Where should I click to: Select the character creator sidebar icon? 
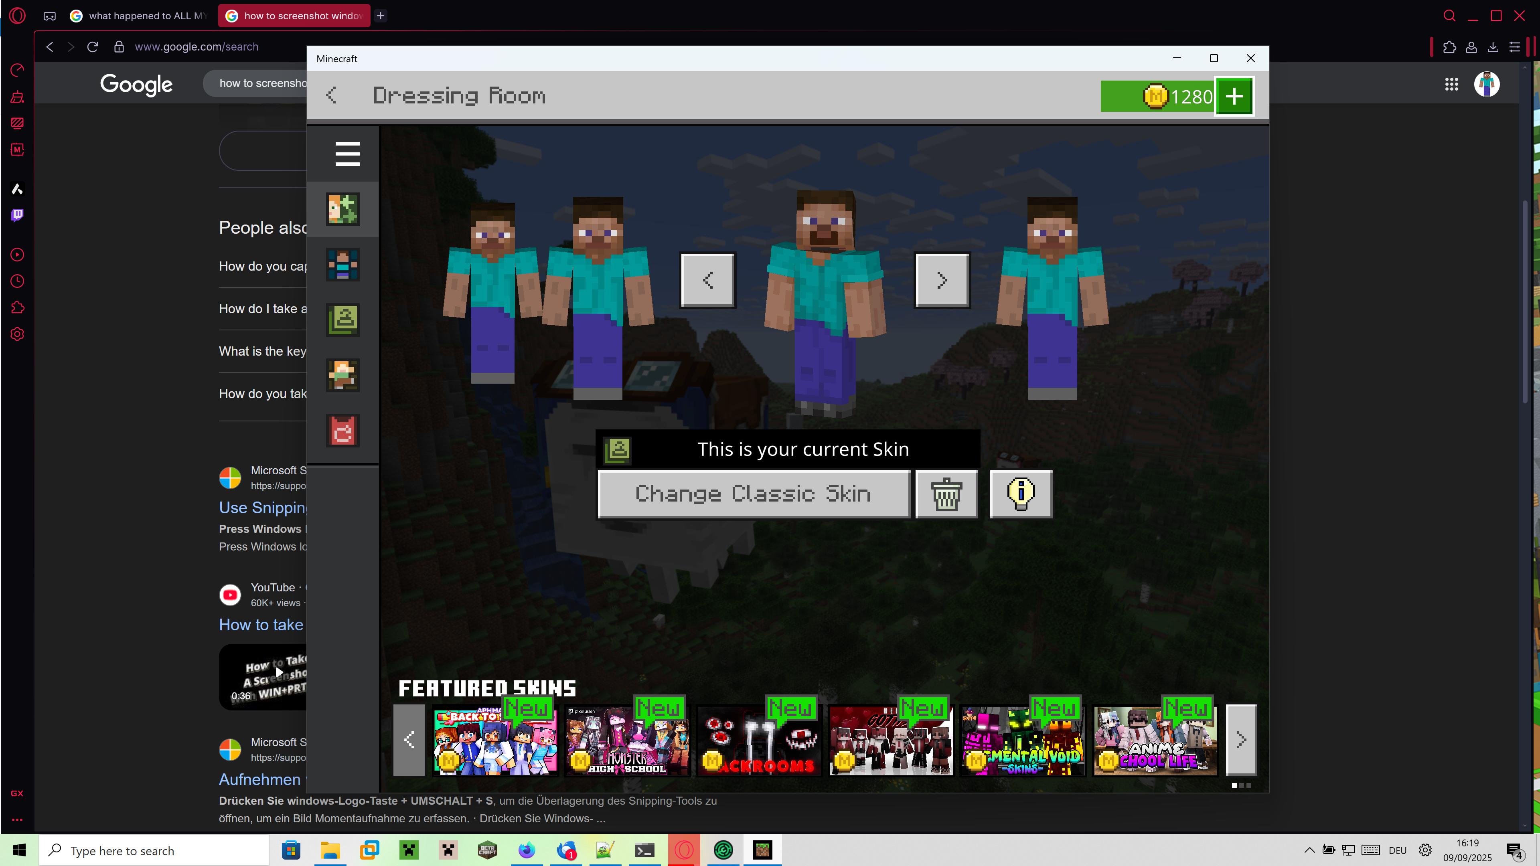(x=342, y=209)
